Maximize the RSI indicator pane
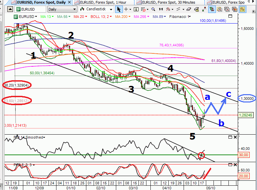 click(x=230, y=137)
